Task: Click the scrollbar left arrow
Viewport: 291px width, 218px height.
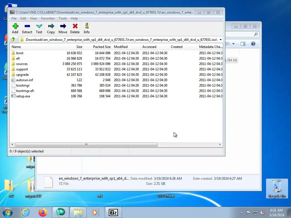Action: tap(12, 144)
